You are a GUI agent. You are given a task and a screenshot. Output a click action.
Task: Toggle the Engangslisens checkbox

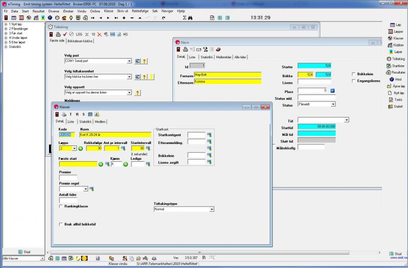(x=354, y=81)
